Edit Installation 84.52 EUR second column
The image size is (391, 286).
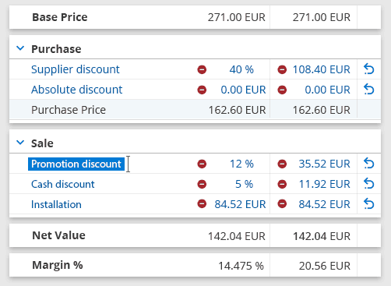[324, 204]
